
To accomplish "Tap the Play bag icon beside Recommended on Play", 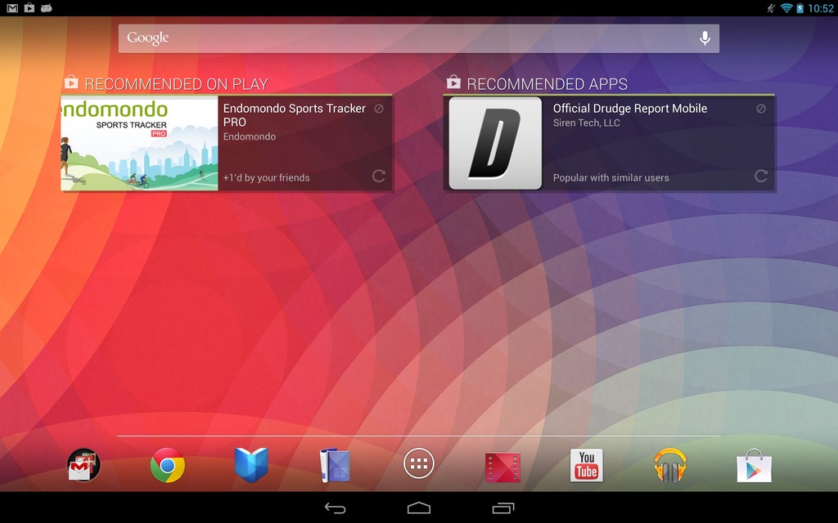I will point(71,83).
